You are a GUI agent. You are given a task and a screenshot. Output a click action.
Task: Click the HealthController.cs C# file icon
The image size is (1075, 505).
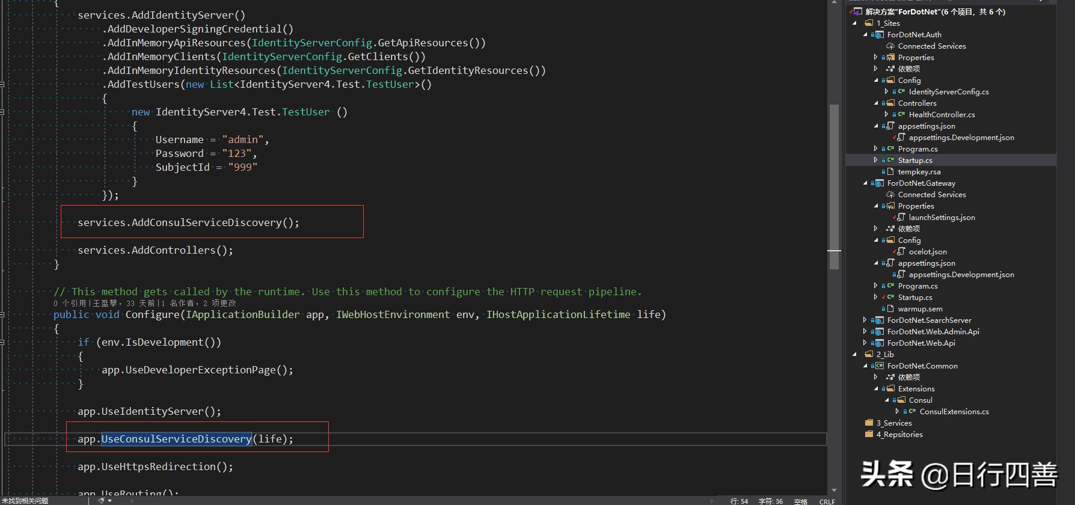tap(901, 115)
